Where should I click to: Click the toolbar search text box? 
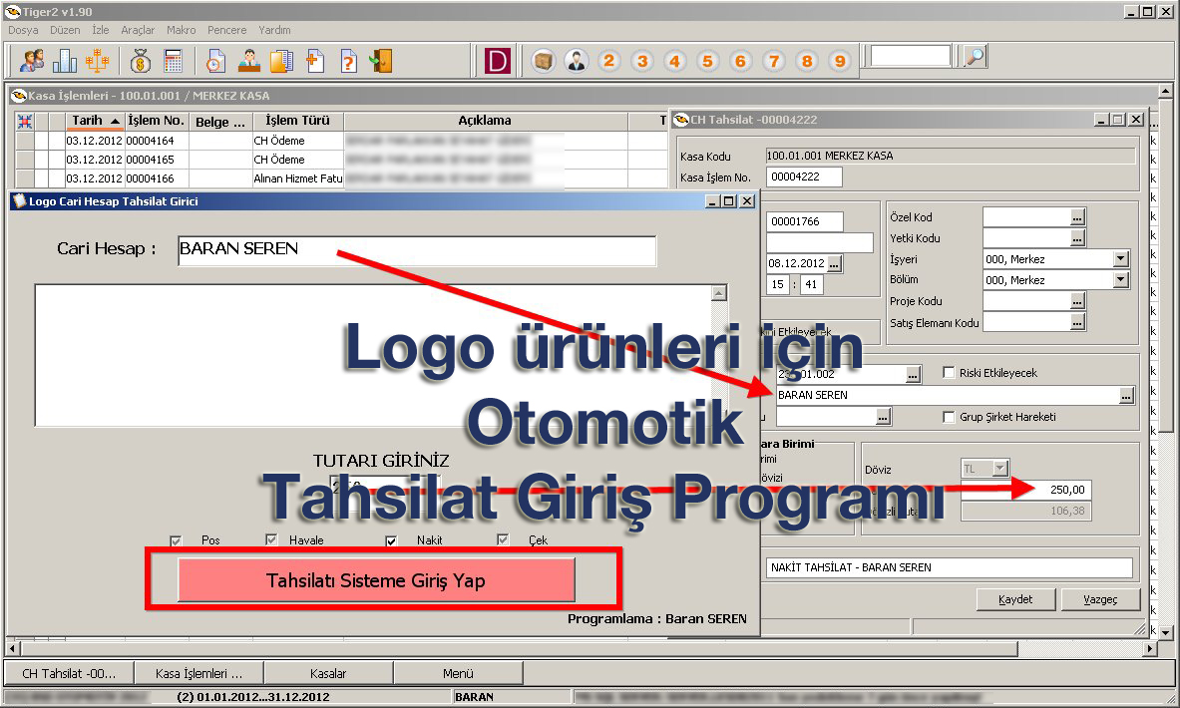tap(911, 57)
